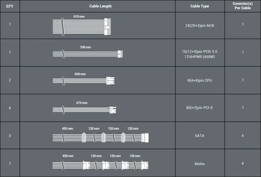The width and height of the screenshot is (261, 177).
Task: Click the Connctor(s) Per Cable header
Action: pyautogui.click(x=242, y=6)
